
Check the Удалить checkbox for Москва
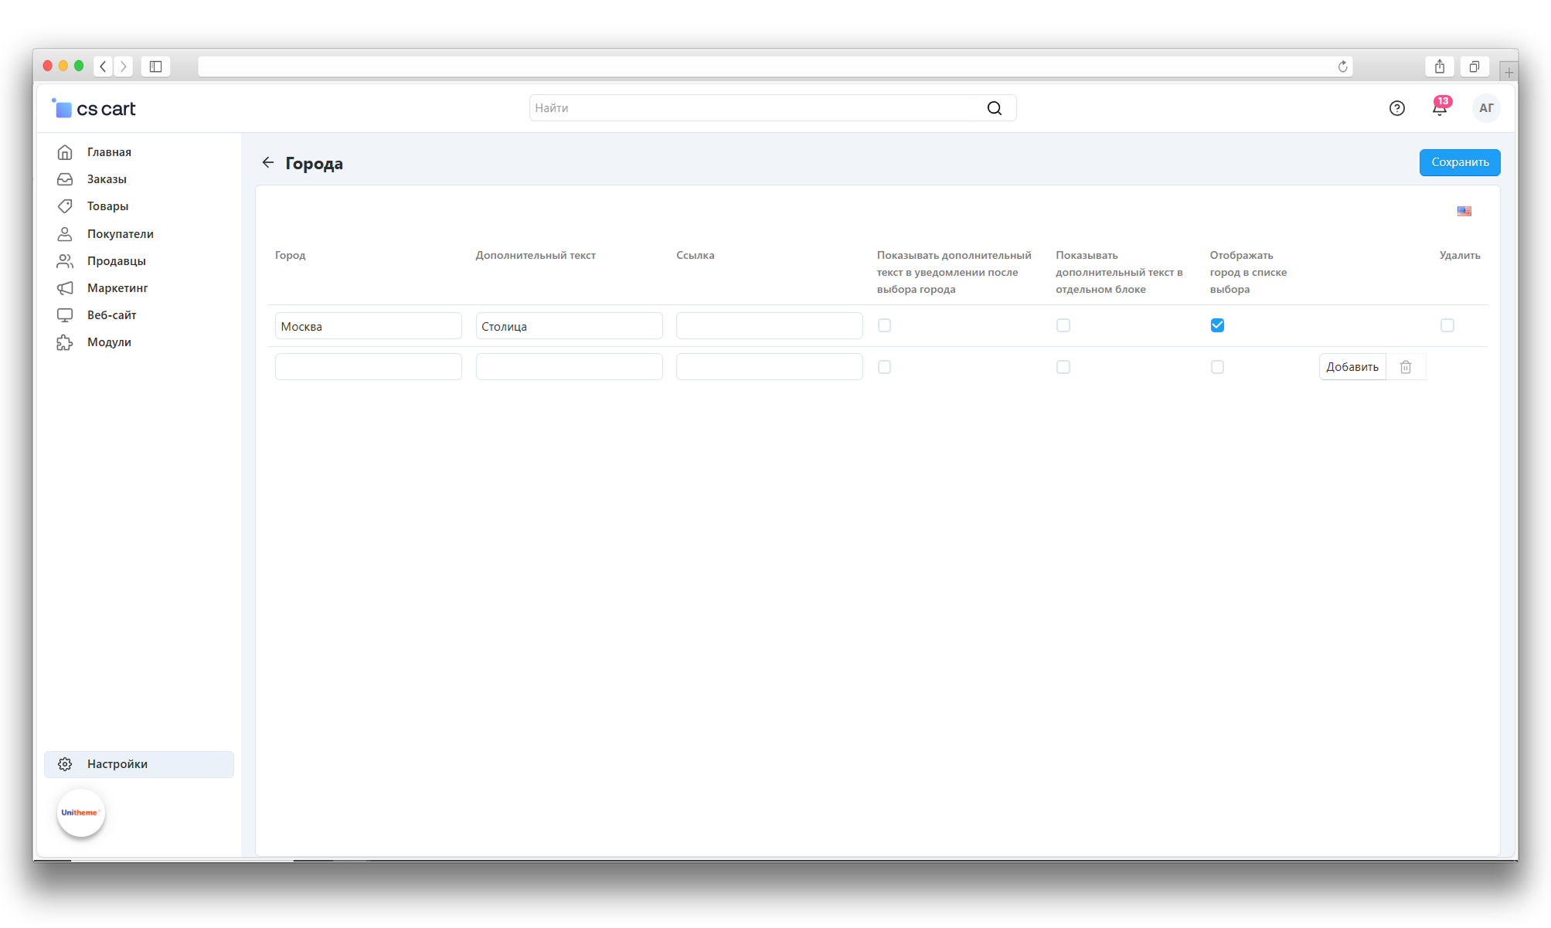coord(1447,325)
